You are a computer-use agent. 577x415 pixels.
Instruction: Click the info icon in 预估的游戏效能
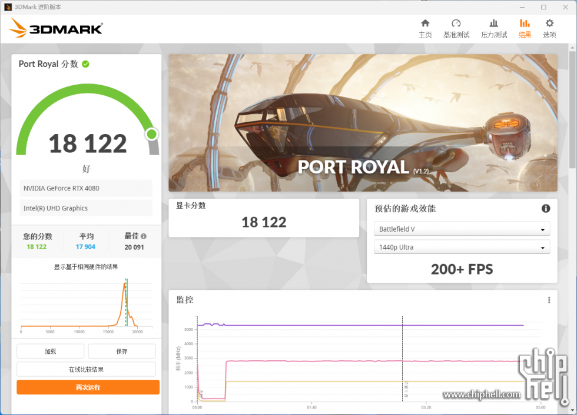click(546, 209)
